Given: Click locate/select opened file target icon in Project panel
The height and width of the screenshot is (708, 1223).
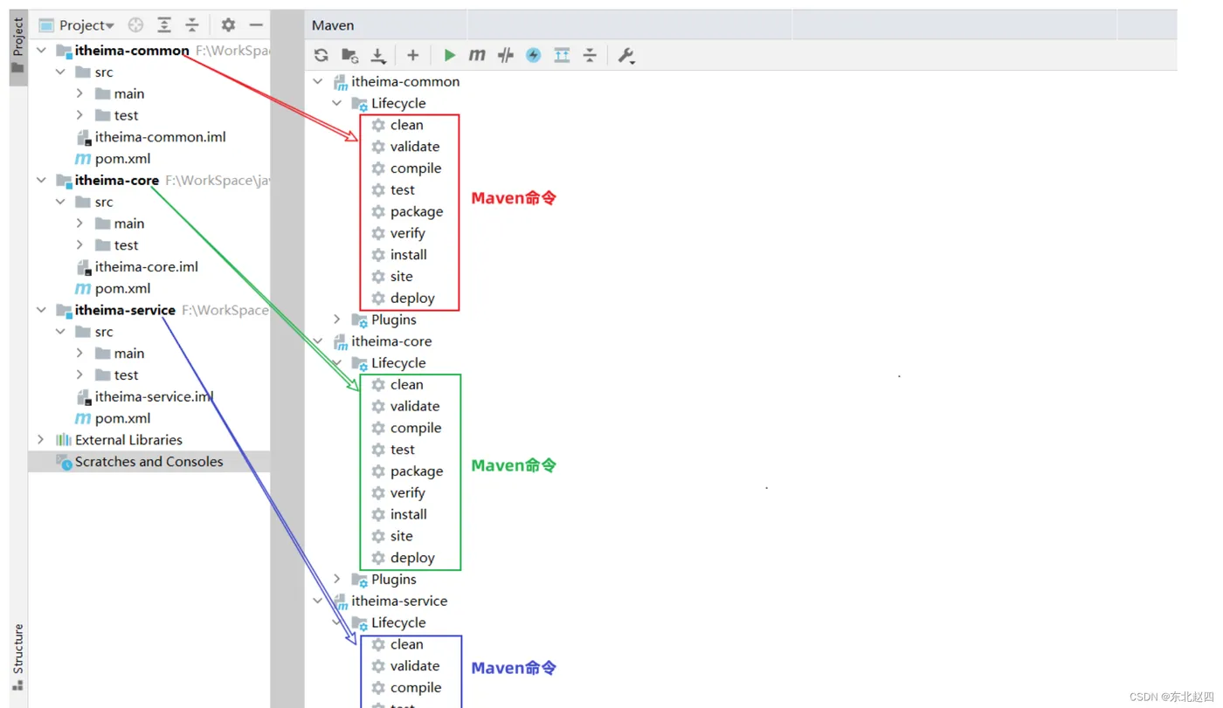Looking at the screenshot, I should pyautogui.click(x=135, y=25).
